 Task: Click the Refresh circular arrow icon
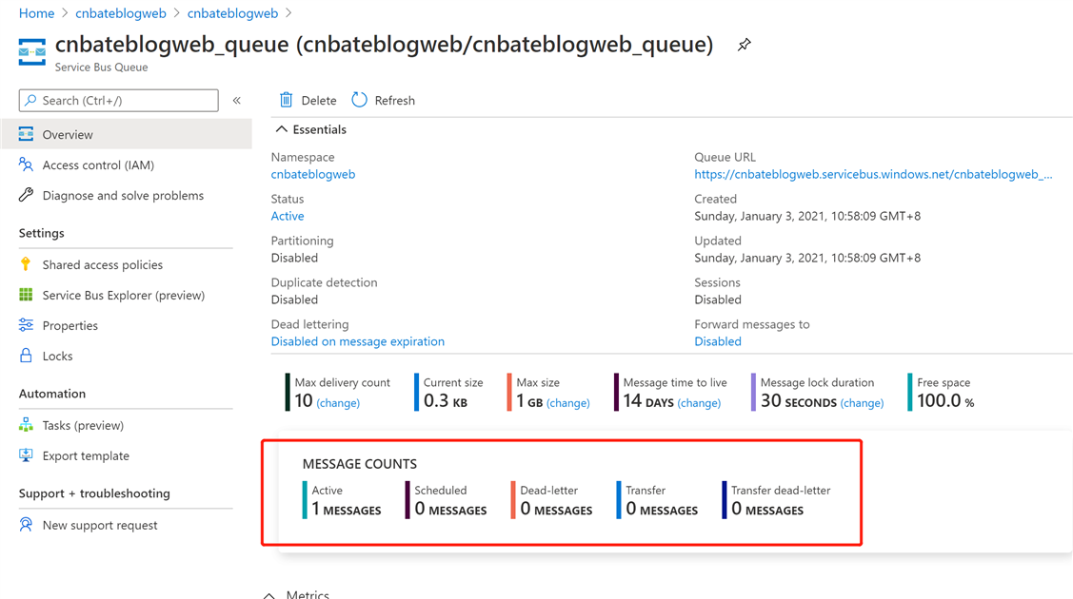point(359,100)
